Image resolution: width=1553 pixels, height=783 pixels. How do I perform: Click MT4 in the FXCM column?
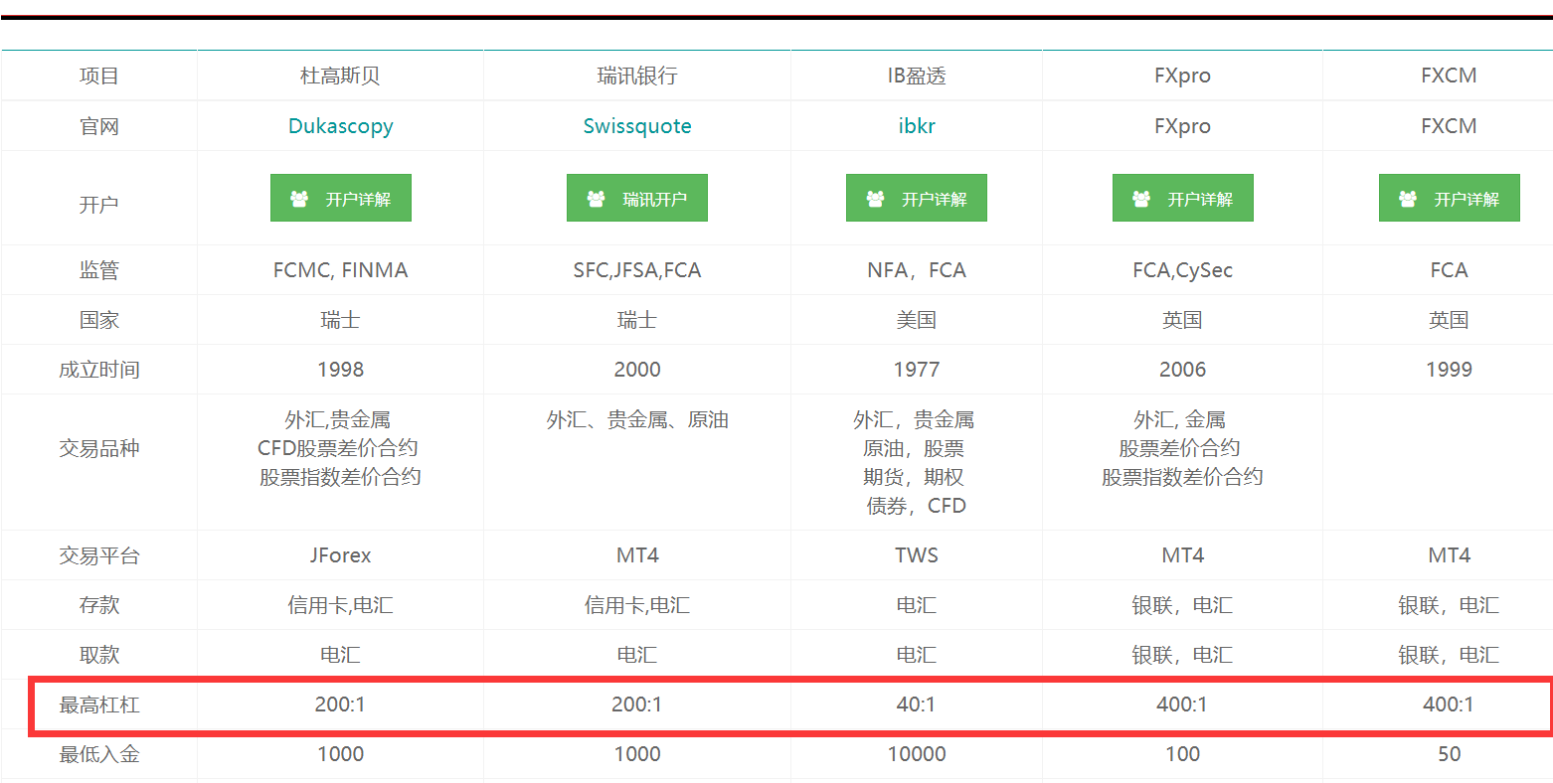pyautogui.click(x=1449, y=555)
